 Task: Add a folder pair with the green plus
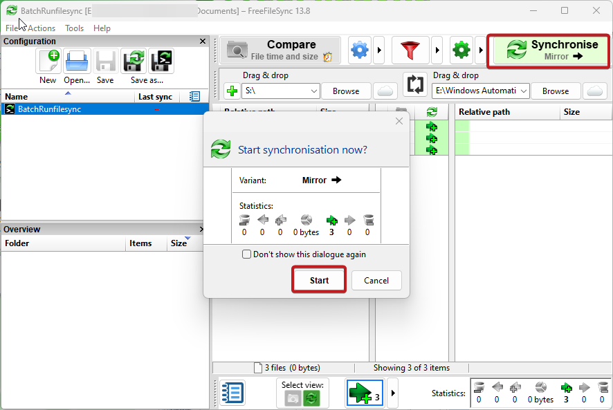pos(232,91)
